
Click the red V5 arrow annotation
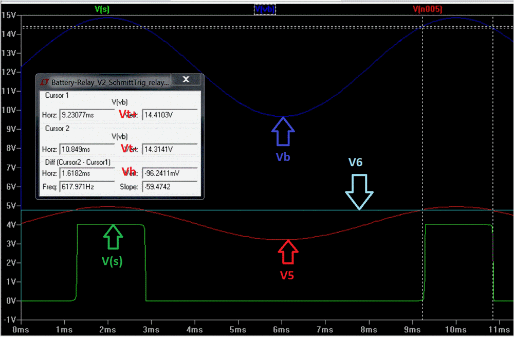(287, 252)
